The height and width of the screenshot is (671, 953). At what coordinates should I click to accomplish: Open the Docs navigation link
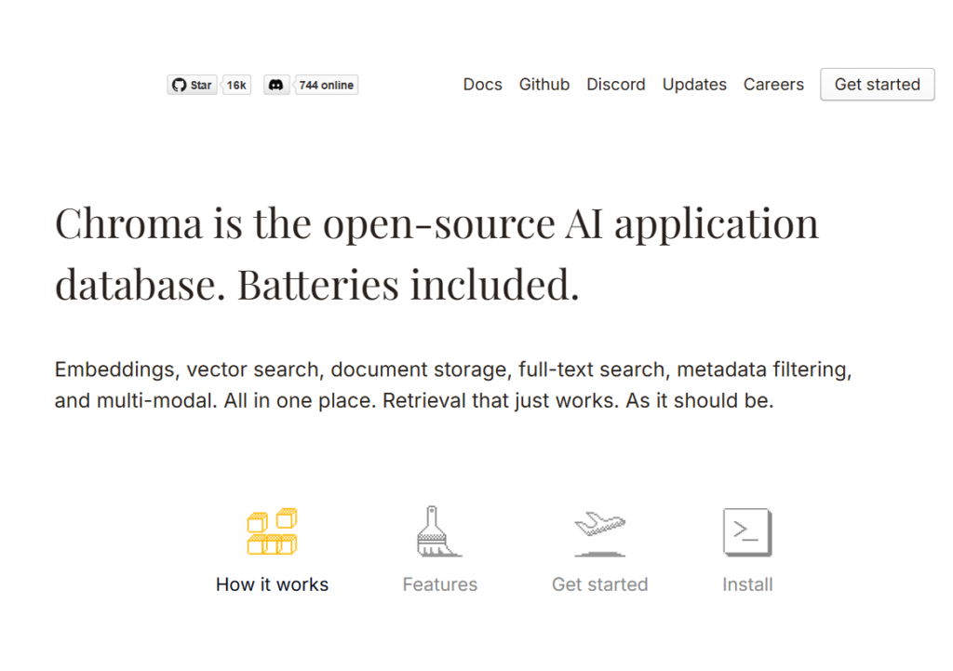[x=483, y=85]
